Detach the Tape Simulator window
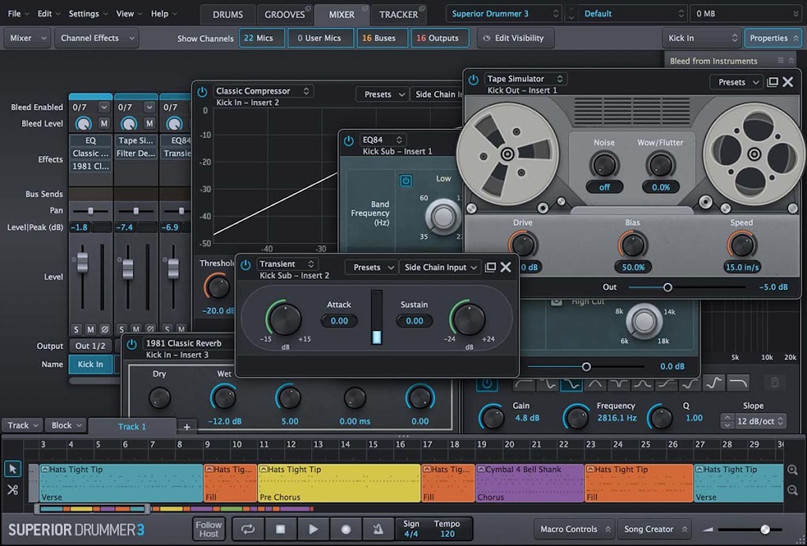The height and width of the screenshot is (546, 807). click(x=772, y=83)
